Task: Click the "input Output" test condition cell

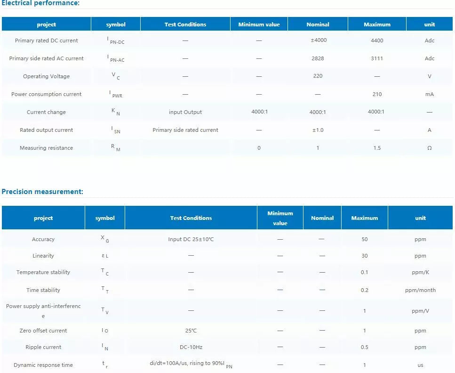Action: pos(185,112)
